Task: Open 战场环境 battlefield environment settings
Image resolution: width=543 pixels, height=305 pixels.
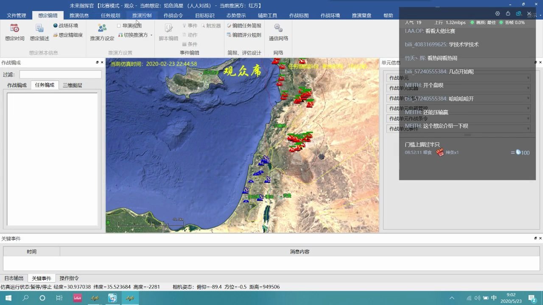Action: [65, 25]
